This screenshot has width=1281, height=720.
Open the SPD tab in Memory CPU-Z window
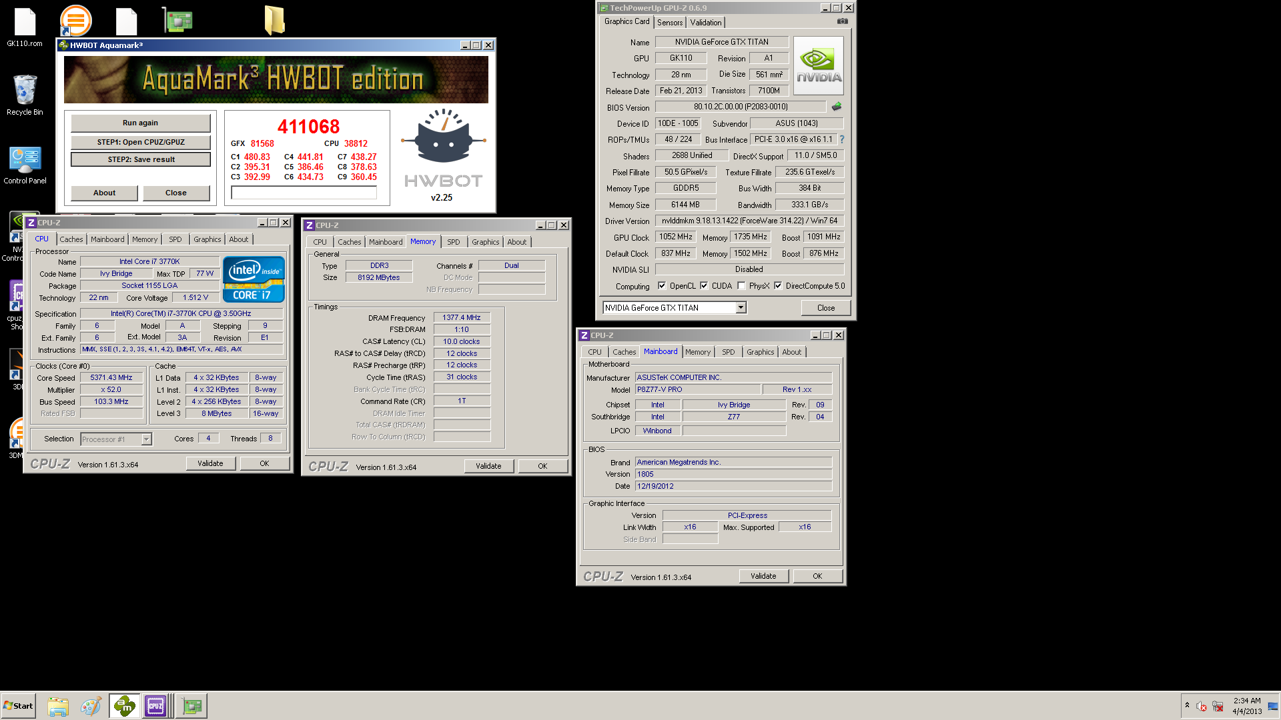(454, 242)
